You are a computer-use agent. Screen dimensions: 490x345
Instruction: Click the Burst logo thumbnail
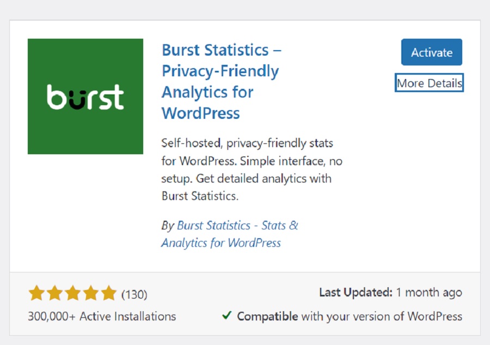(x=85, y=96)
